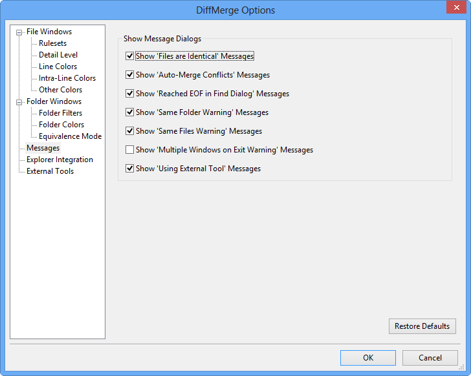Enable 'Multiple Windows on Exit Warning' messages
Image resolution: width=471 pixels, height=376 pixels.
pos(130,150)
